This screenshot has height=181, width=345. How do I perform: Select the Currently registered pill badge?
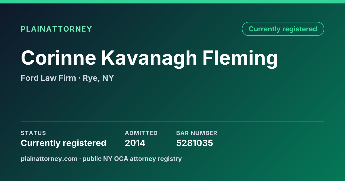283,29
